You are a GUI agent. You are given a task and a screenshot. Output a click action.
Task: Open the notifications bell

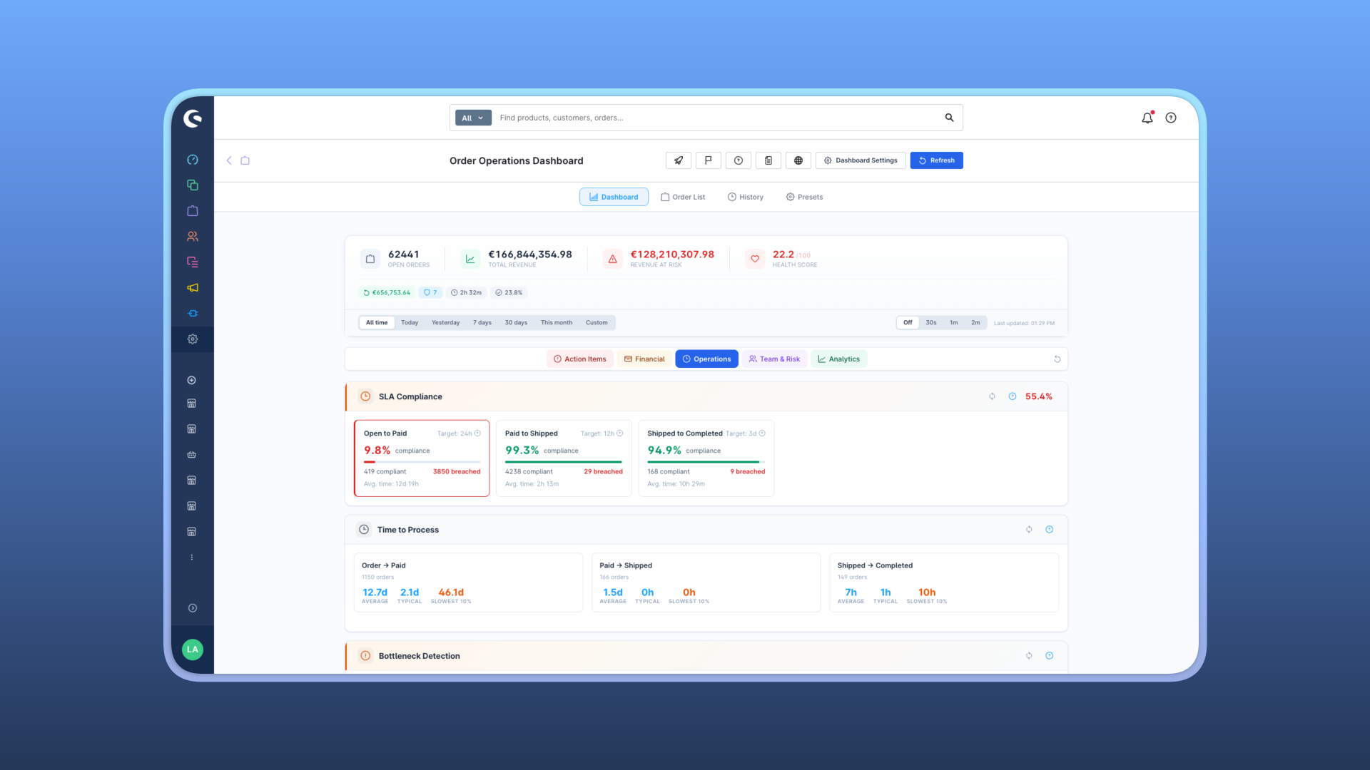tap(1147, 118)
